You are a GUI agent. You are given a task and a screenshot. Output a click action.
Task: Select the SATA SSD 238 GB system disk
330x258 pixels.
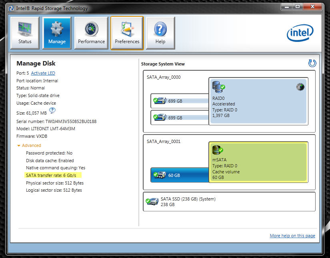[x=229, y=201]
